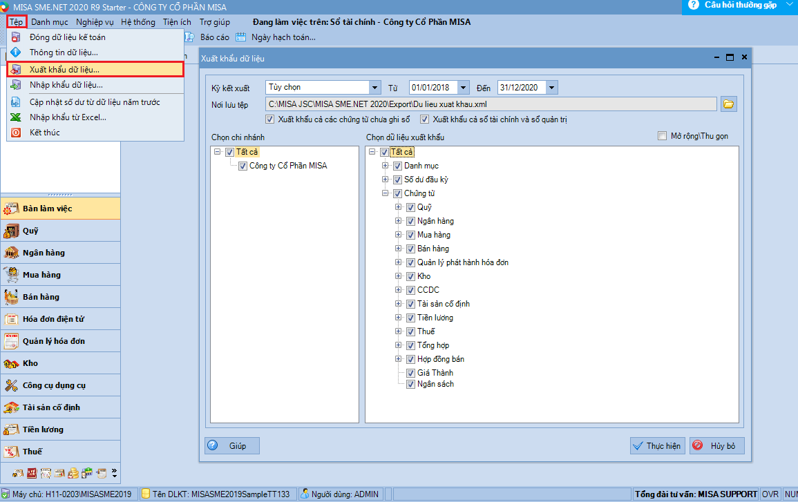The image size is (798, 502).
Task: Click the Kết thúc power icon
Action: [16, 133]
